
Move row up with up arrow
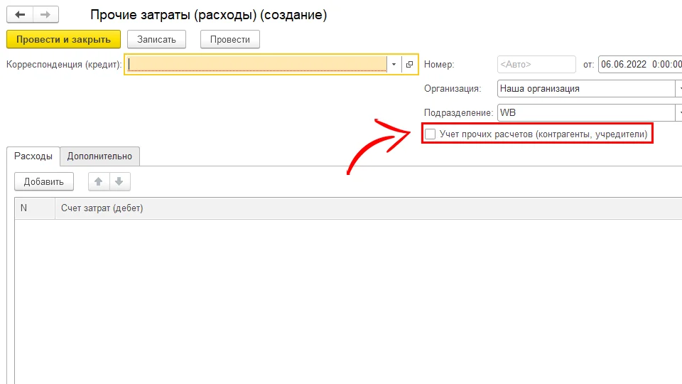tap(99, 182)
